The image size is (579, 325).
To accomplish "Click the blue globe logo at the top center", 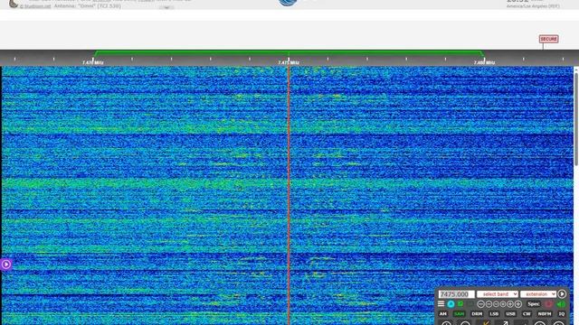I will point(288,3).
